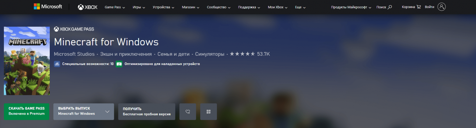Show more items under Еще
Screen dimensions: 476x128
300,7
